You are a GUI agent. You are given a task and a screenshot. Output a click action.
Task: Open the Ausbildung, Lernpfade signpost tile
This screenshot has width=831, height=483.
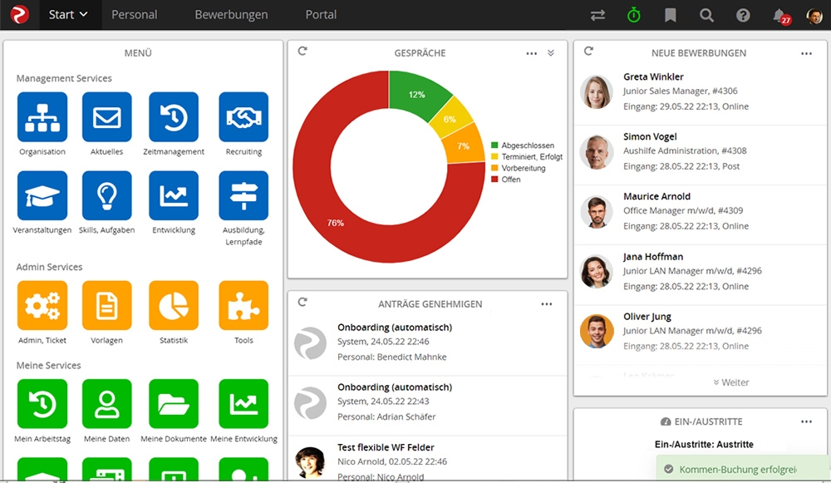click(243, 195)
